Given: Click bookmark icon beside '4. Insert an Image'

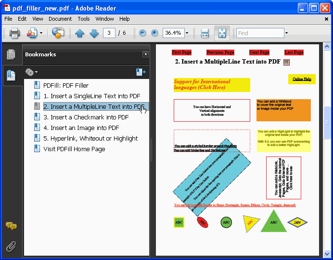Looking at the screenshot, I should coord(37,128).
